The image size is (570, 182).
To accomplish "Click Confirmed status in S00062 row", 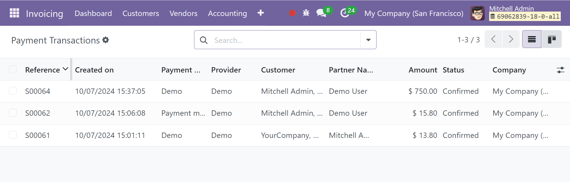I will tap(460, 113).
